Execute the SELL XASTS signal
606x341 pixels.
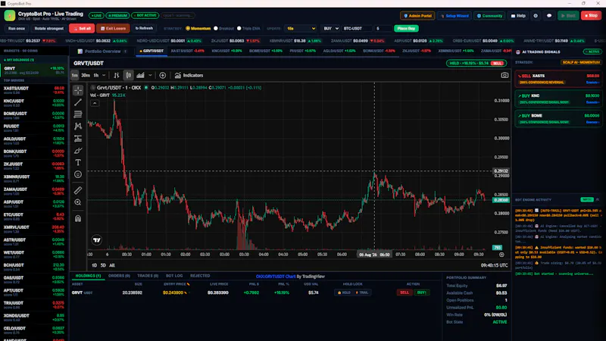592,83
